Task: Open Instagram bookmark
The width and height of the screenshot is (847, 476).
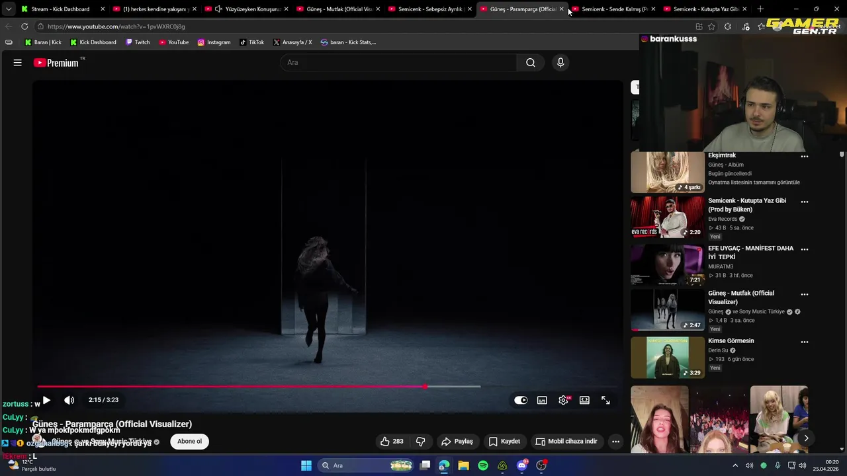Action: pyautogui.click(x=214, y=42)
